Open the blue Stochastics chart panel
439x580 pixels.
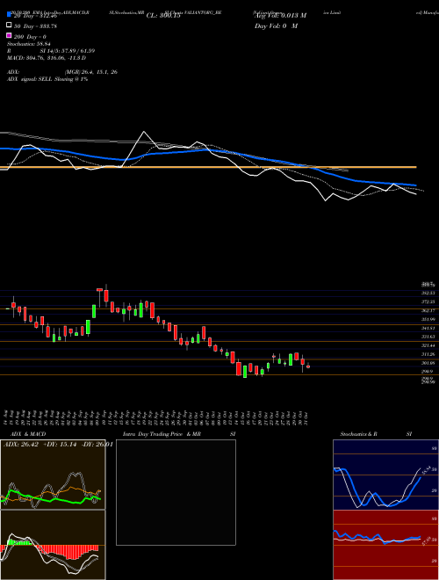385,475
